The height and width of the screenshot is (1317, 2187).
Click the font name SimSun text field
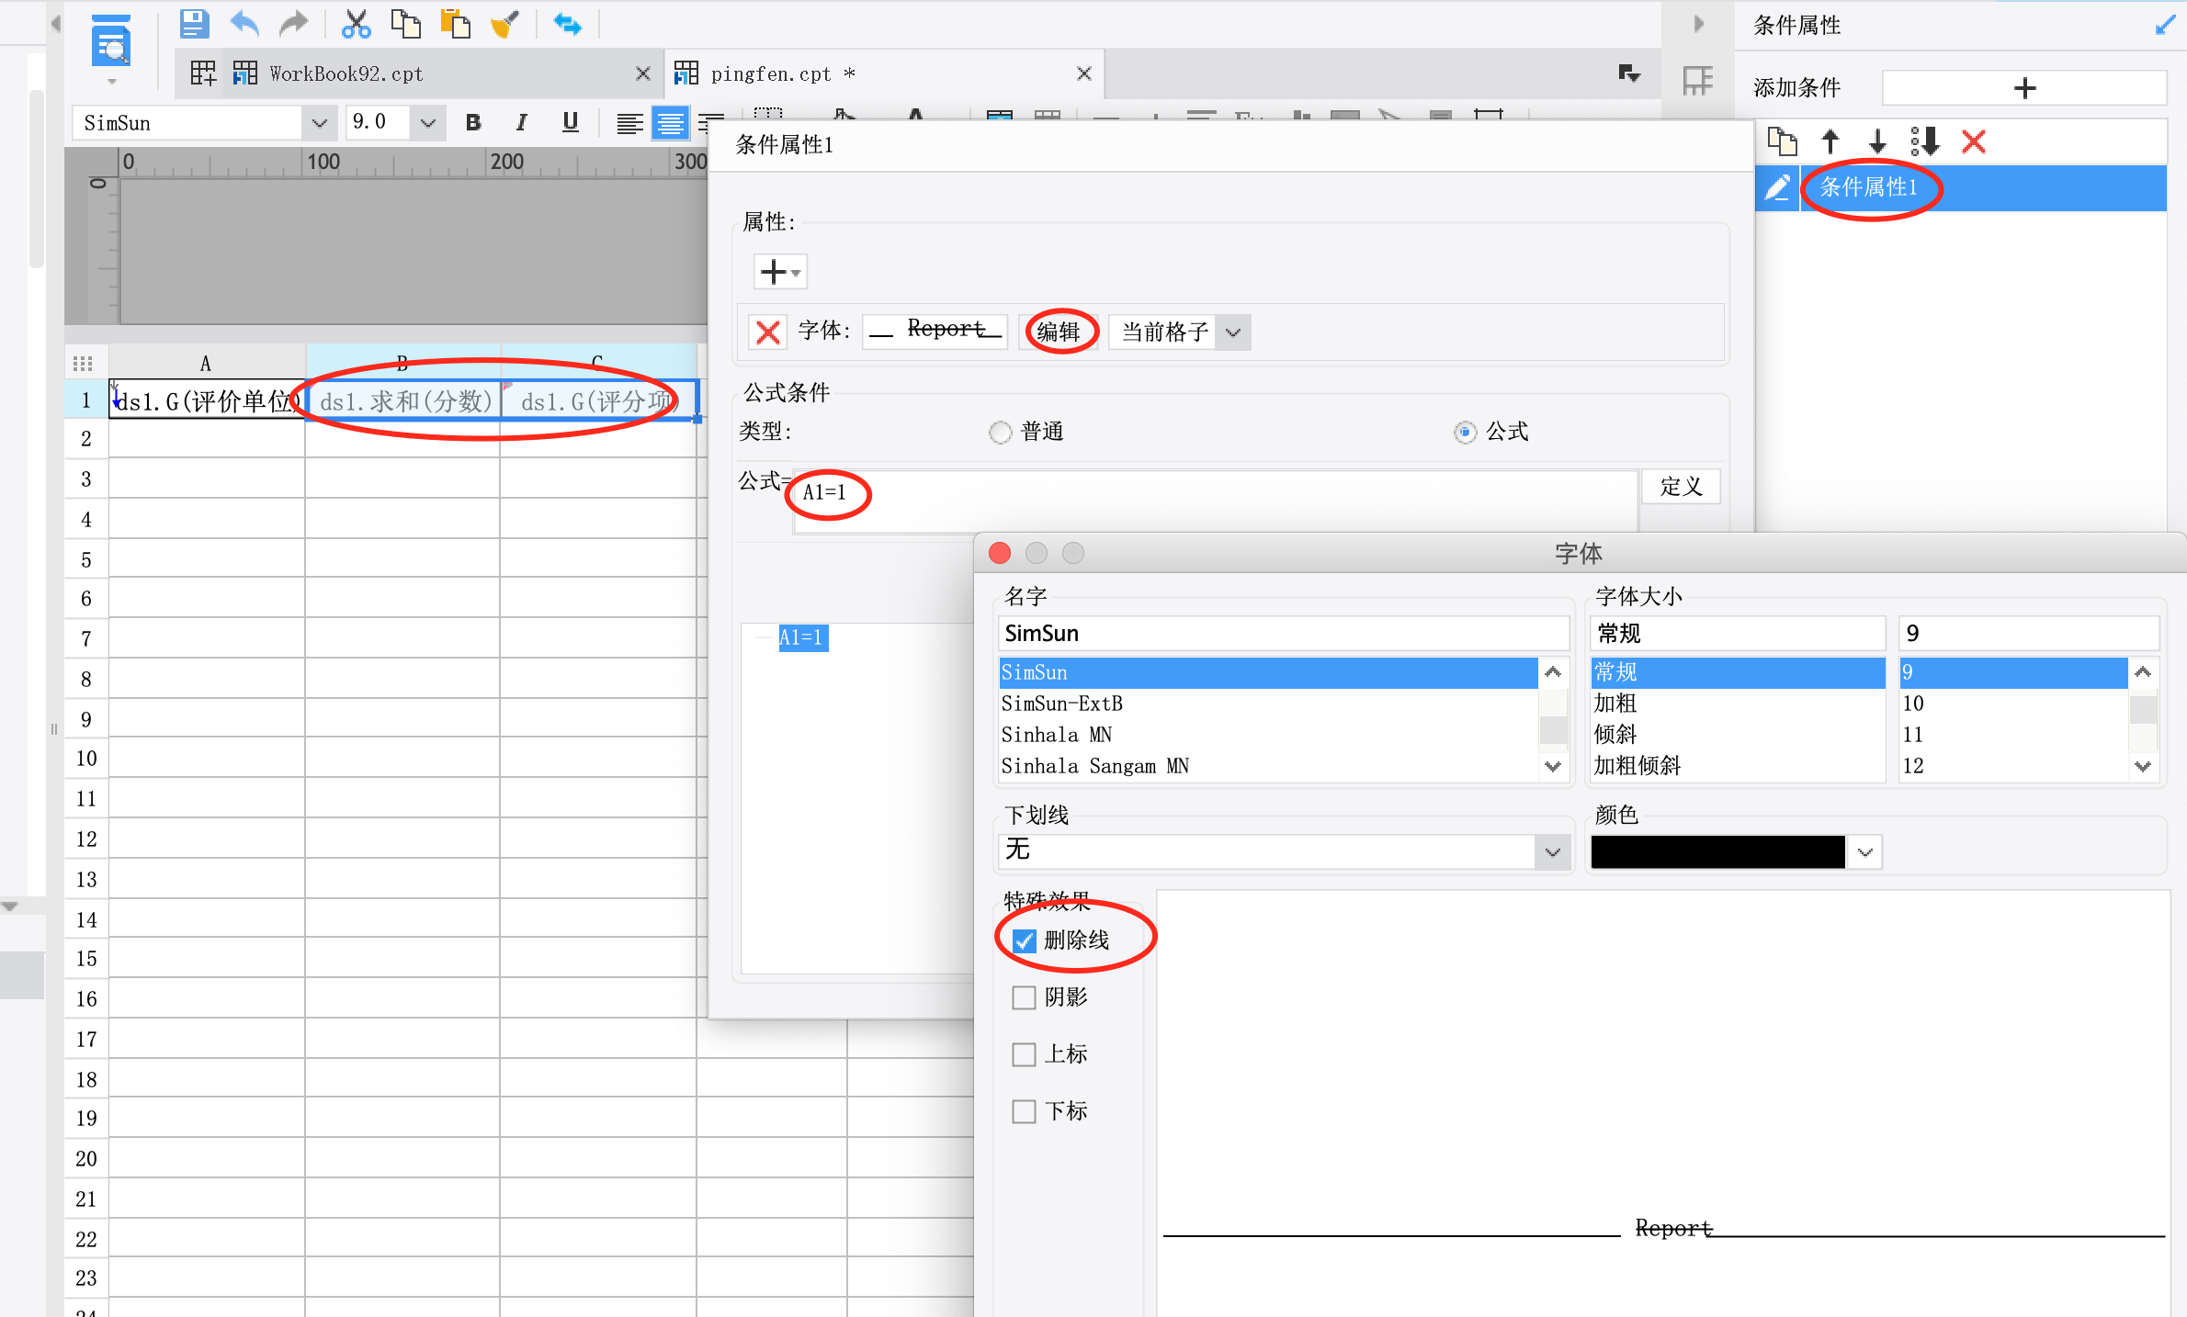click(1283, 634)
